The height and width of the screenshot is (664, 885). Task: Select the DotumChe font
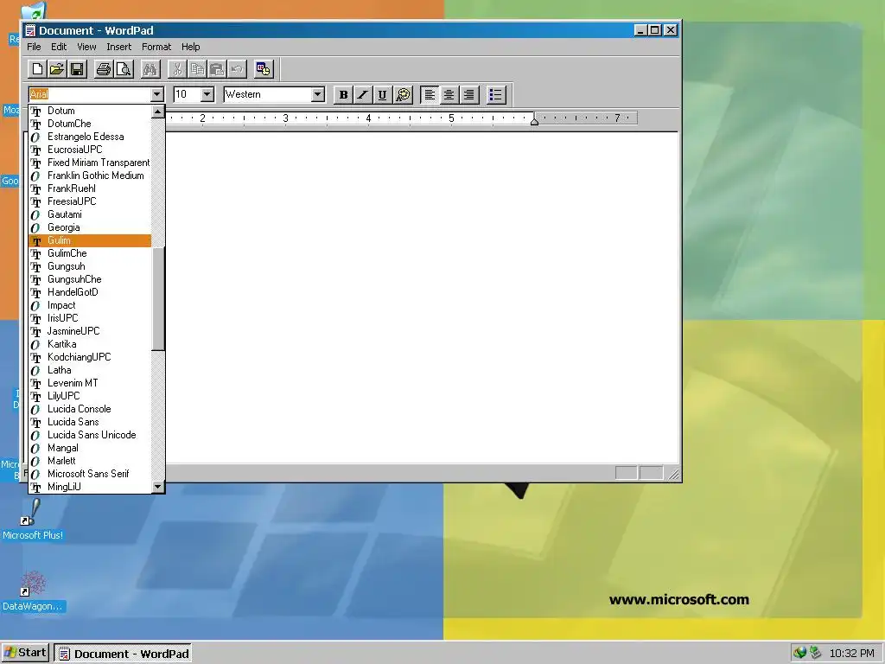pos(90,124)
